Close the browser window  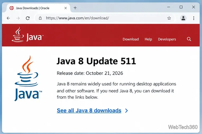pyautogui.click(x=194, y=7)
